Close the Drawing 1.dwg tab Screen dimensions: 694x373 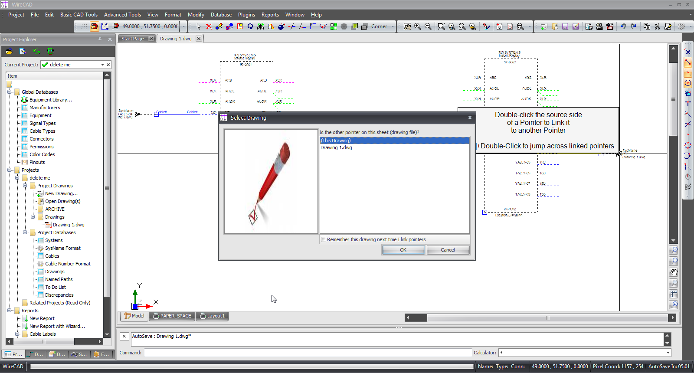[x=199, y=39]
